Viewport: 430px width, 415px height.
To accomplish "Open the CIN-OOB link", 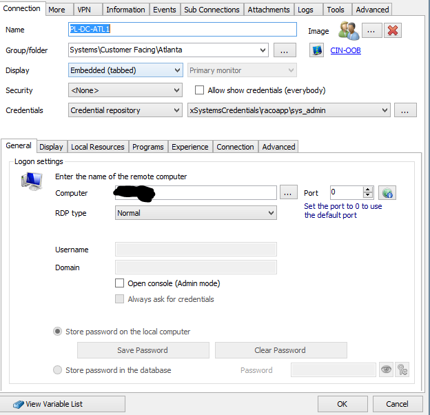I will (x=345, y=50).
